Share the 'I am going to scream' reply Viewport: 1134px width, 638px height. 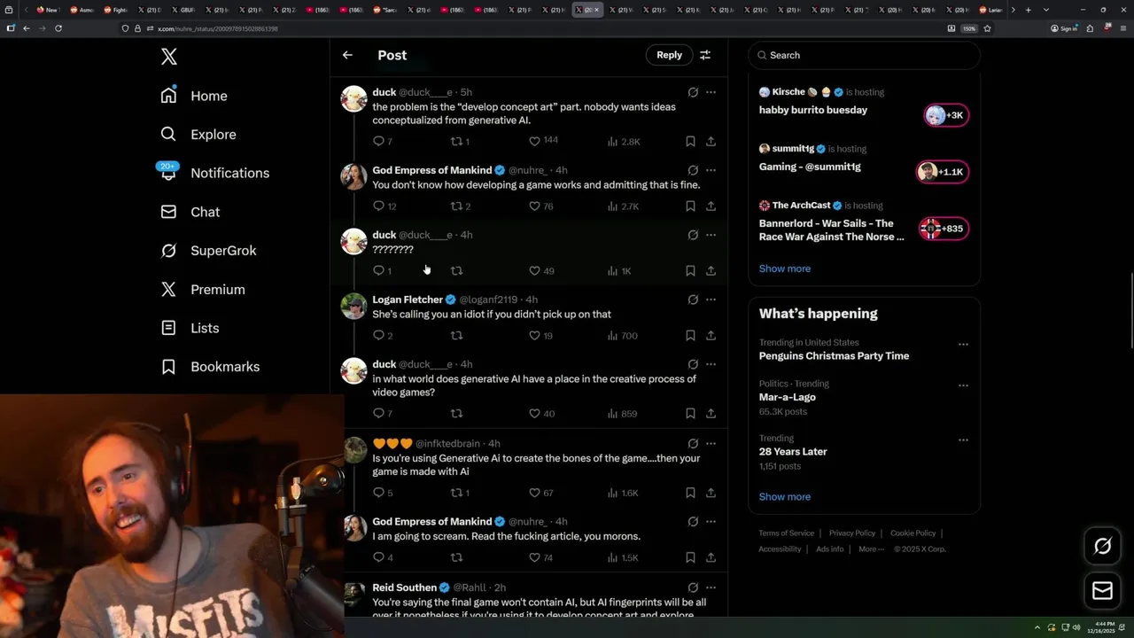pos(711,557)
